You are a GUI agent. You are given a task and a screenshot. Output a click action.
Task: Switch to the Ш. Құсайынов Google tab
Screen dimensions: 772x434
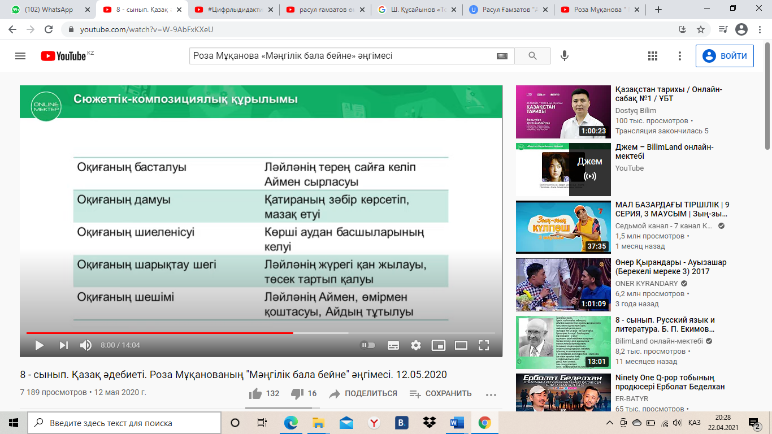(x=417, y=10)
